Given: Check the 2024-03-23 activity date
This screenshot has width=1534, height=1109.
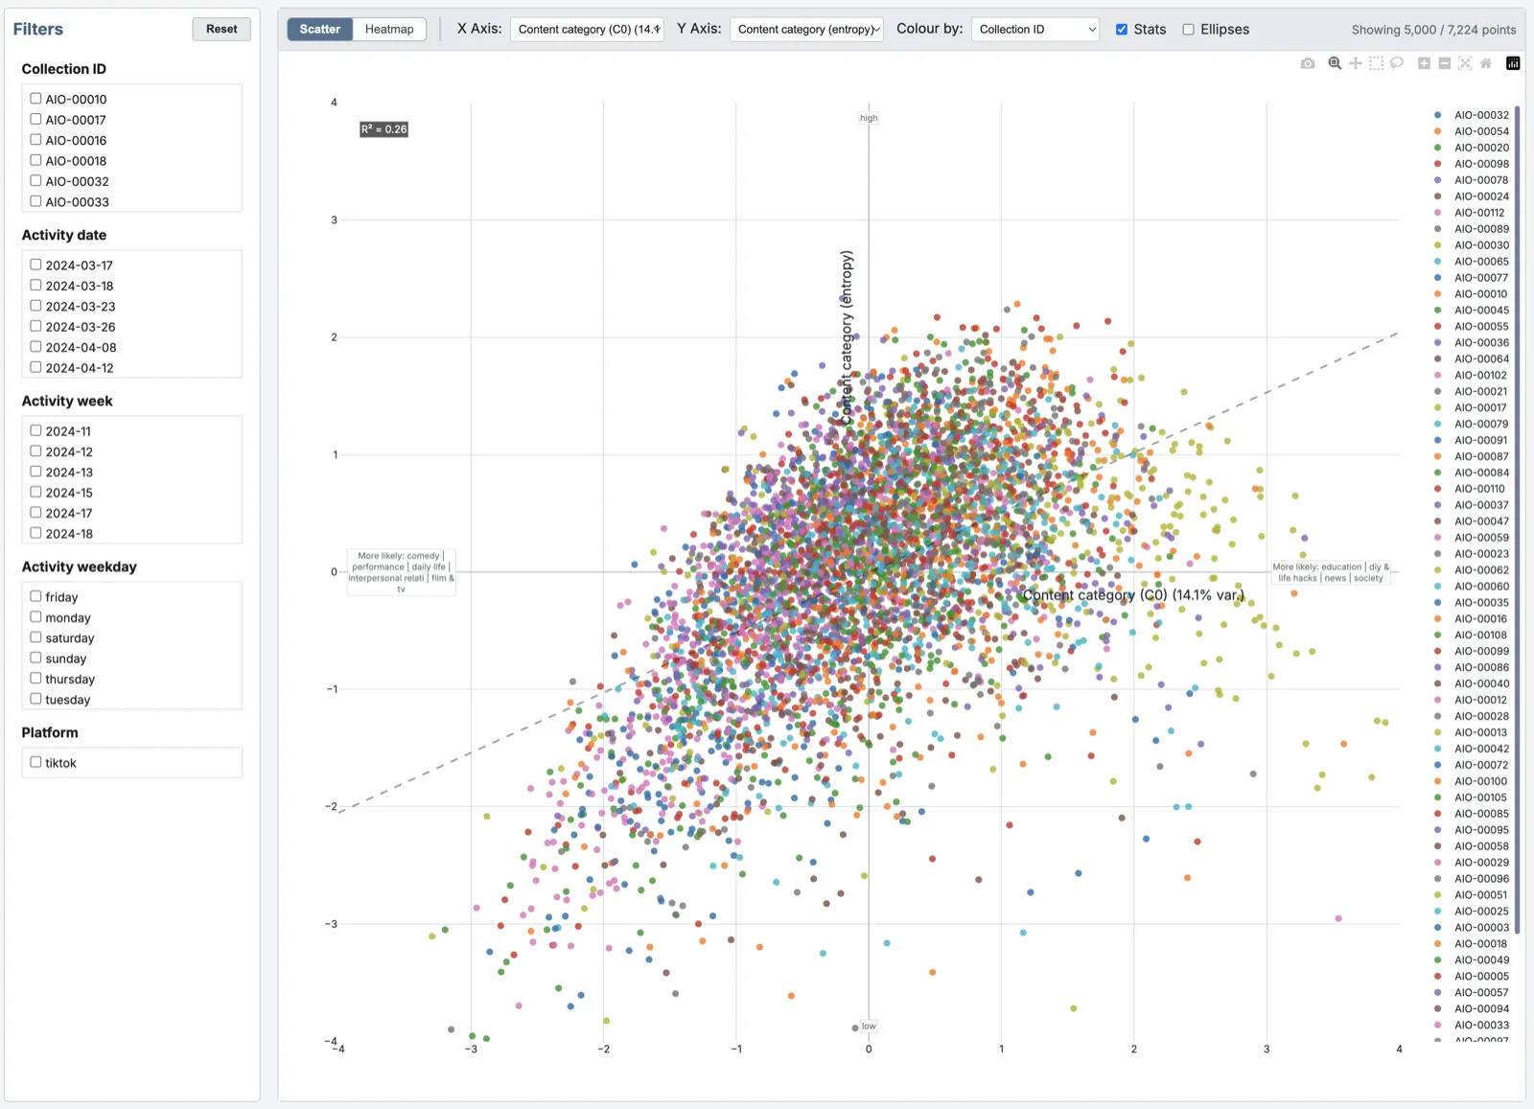Looking at the screenshot, I should tap(35, 306).
